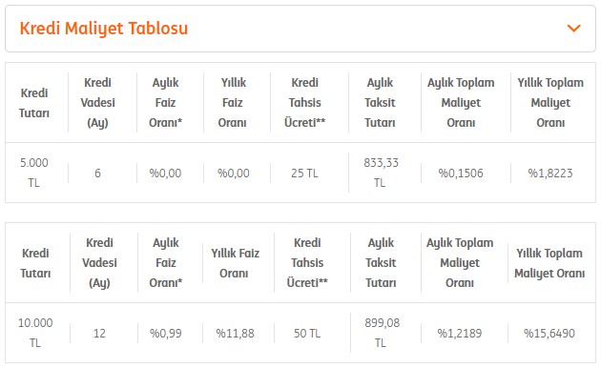
Task: Click the %1,2189 monthly cost rate
Action: pos(460,334)
